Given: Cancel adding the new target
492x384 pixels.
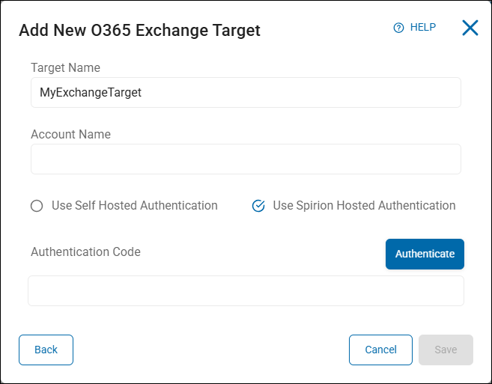Looking at the screenshot, I should coord(380,350).
